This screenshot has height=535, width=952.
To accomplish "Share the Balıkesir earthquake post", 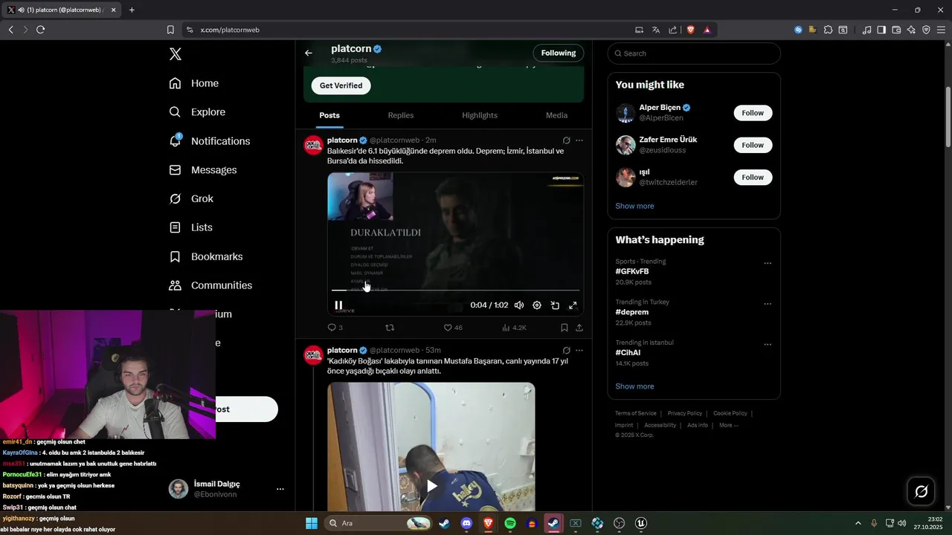I will point(579,328).
